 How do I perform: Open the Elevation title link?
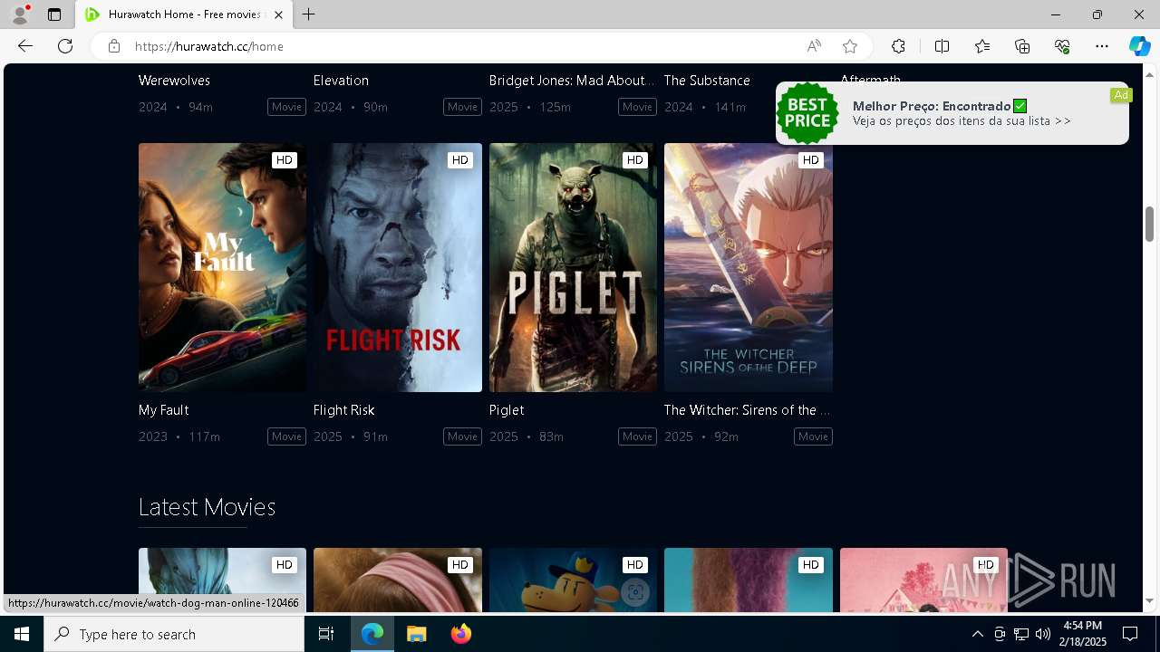[341, 81]
